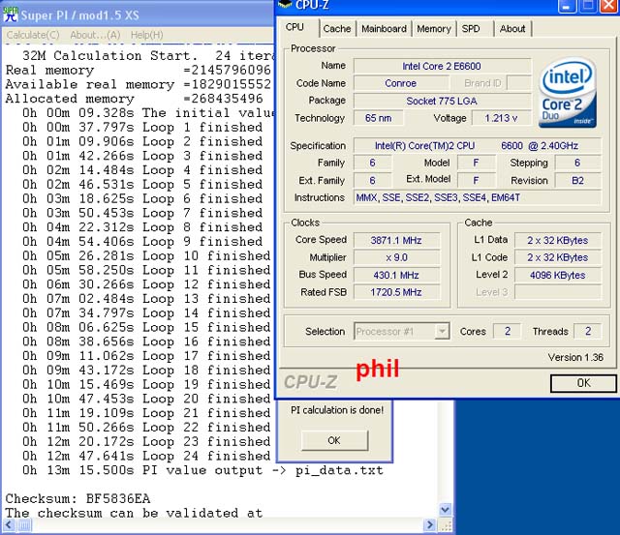The image size is (620, 535).
Task: Click OK in PI calculation is done dialog
Action: click(334, 440)
